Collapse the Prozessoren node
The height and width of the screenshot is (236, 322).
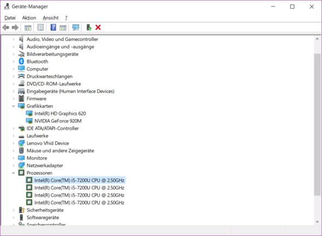(x=13, y=173)
